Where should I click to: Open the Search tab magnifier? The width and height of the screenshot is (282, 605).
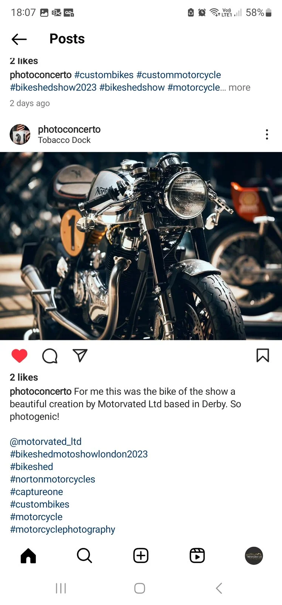tap(85, 556)
